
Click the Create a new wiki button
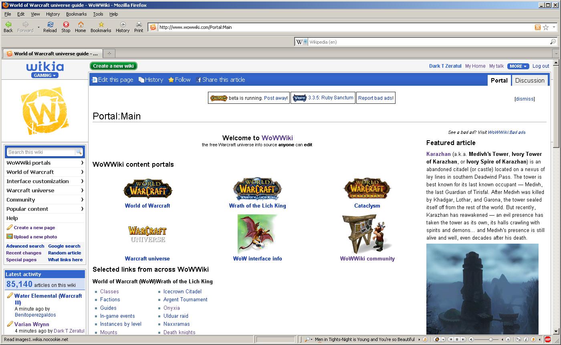pyautogui.click(x=113, y=66)
